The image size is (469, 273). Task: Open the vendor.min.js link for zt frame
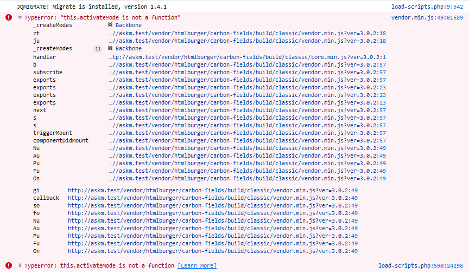248,33
